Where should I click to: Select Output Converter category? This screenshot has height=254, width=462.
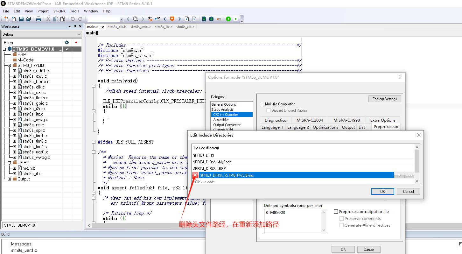pyautogui.click(x=227, y=125)
